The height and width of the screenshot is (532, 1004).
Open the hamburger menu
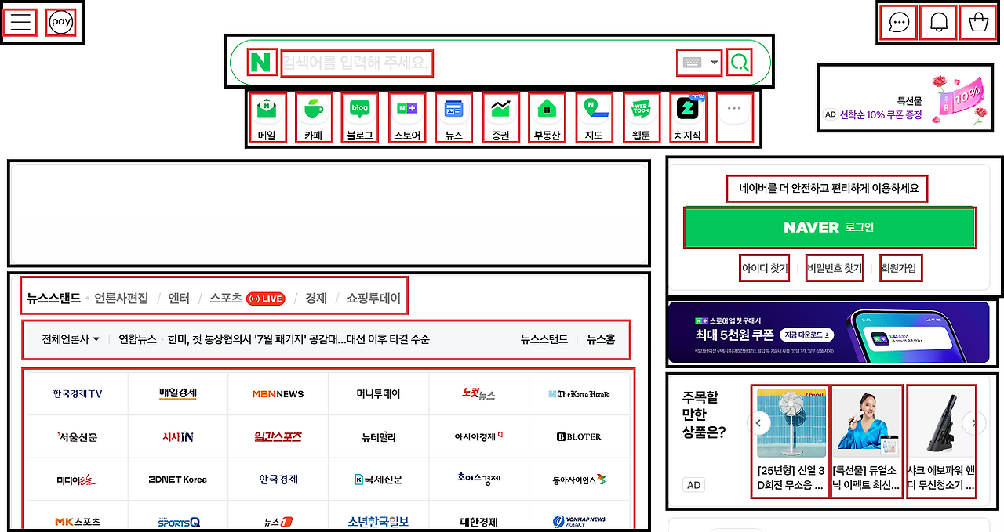click(x=20, y=22)
